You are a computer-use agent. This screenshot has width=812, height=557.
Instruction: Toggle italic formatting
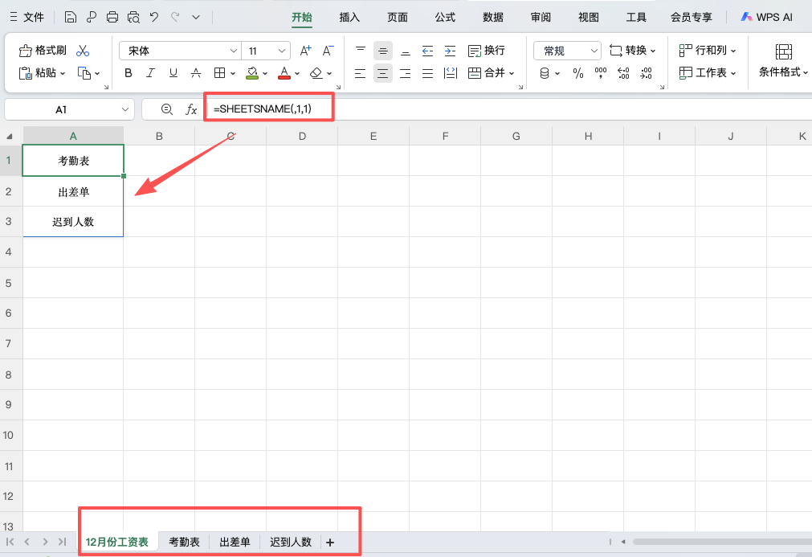pyautogui.click(x=150, y=73)
